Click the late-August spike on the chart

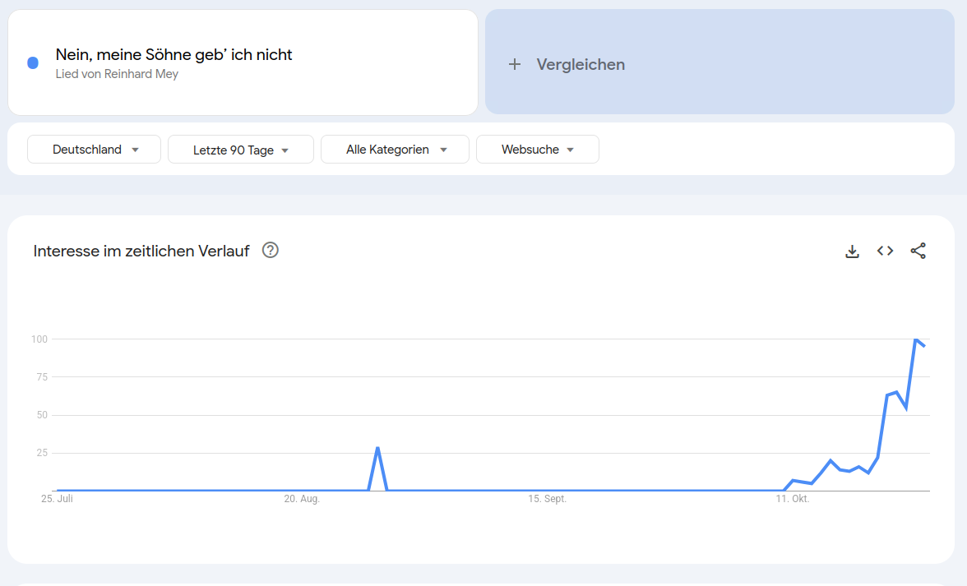pyautogui.click(x=377, y=449)
